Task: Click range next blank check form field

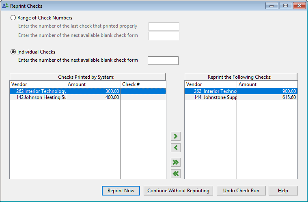Action: (x=164, y=36)
